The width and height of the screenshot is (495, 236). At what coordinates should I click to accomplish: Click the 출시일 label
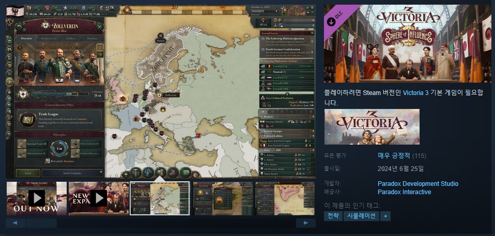point(332,168)
